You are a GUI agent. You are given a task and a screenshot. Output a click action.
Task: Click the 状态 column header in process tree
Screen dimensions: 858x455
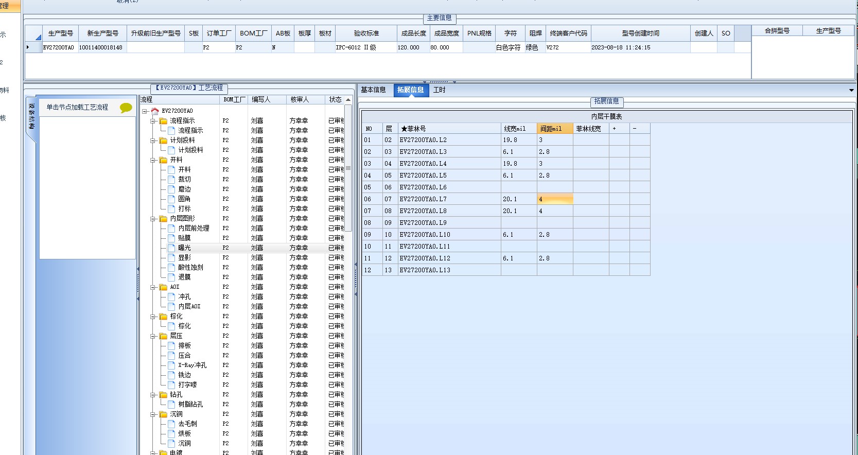point(335,99)
